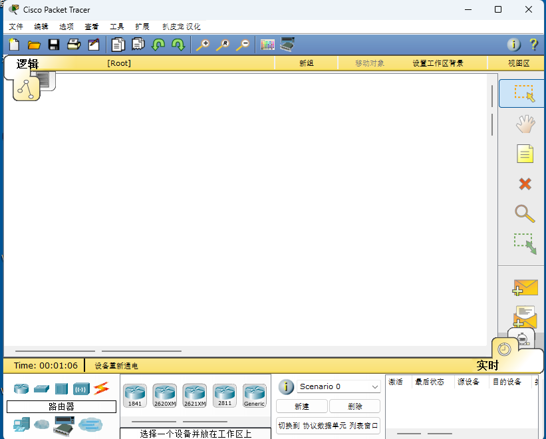Launch the Activity Wizard notepad icon
Image resolution: width=546 pixels, height=439 pixels.
94,45
